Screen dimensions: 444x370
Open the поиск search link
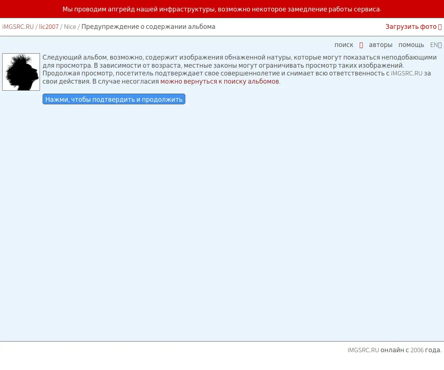(x=344, y=45)
